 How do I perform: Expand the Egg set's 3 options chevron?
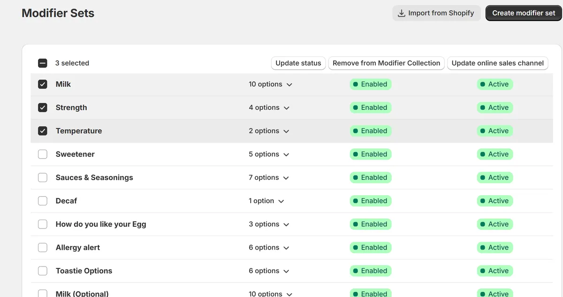286,225
